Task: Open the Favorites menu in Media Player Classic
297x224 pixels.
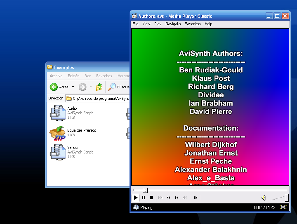Action: click(193, 24)
